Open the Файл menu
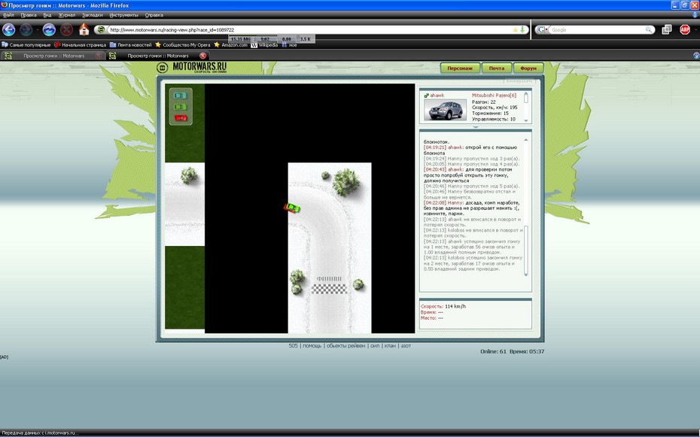This screenshot has height=437, width=700. [8, 15]
